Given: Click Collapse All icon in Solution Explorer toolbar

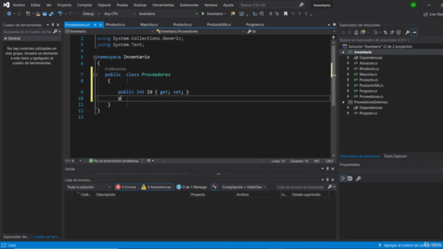Looking at the screenshot, I should (392, 33).
